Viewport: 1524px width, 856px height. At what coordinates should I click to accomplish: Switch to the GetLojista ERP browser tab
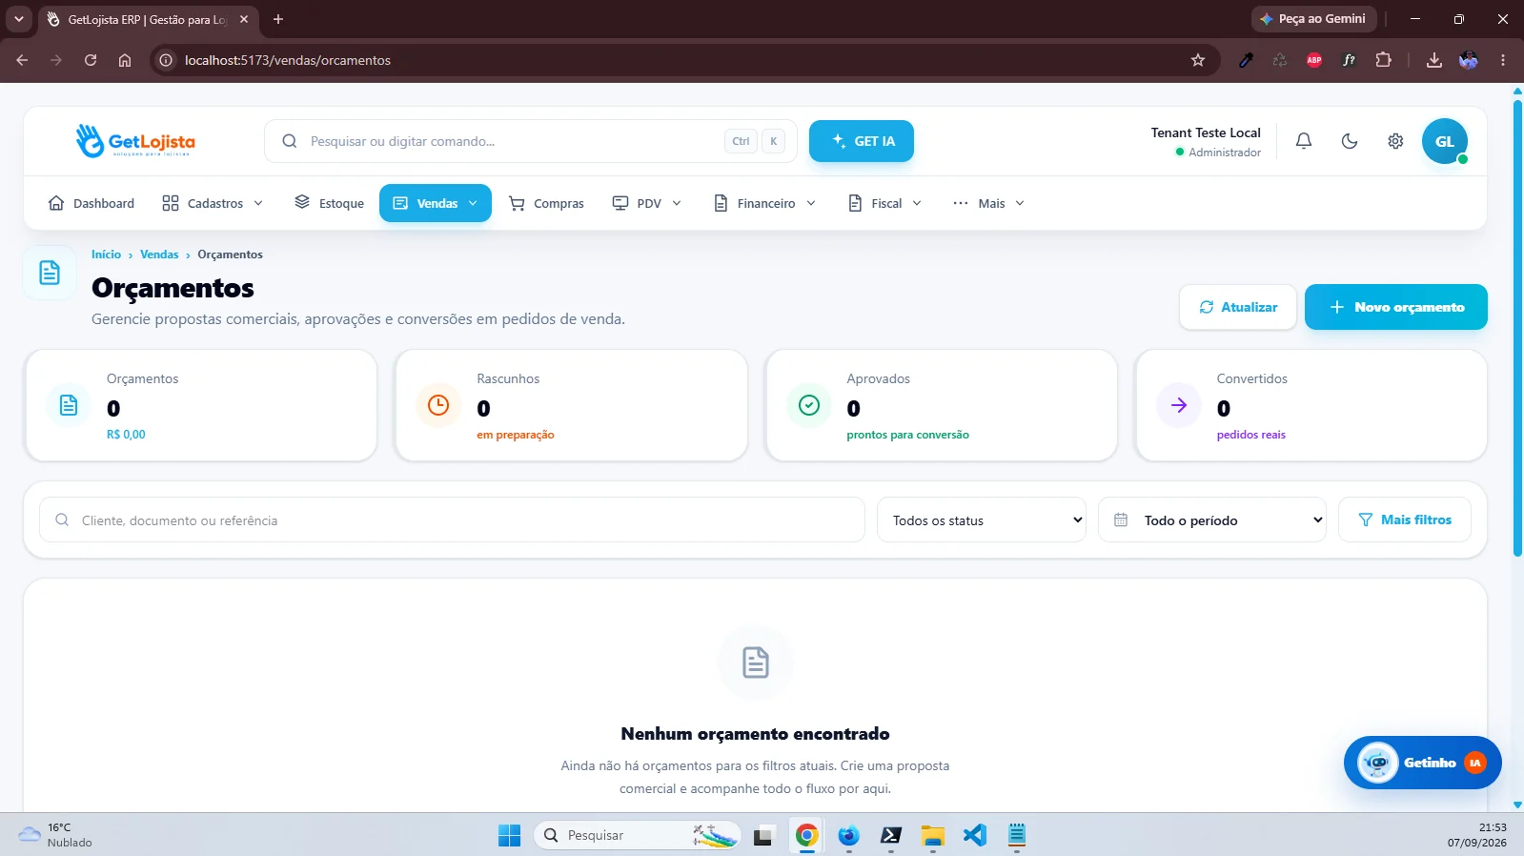(147, 19)
